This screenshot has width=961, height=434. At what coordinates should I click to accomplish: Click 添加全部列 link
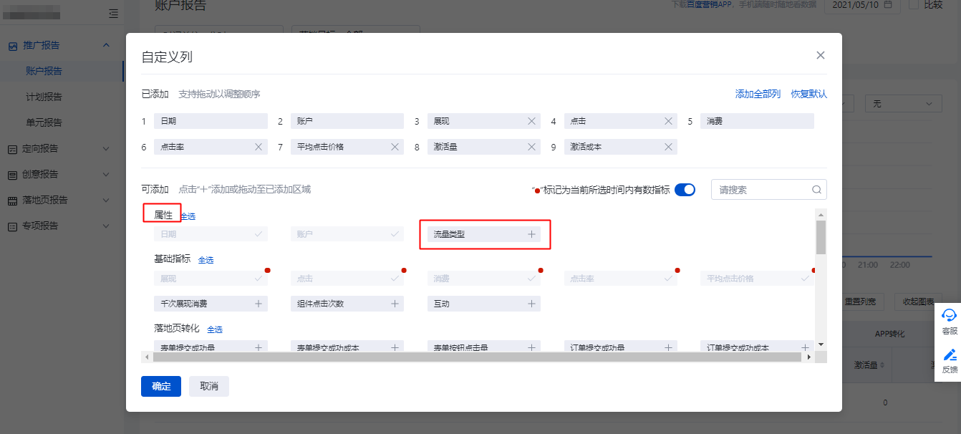pos(758,95)
